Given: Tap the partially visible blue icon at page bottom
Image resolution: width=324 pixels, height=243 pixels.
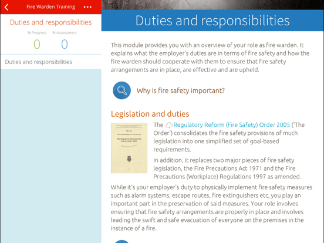Looking at the screenshot, I should (x=122, y=241).
